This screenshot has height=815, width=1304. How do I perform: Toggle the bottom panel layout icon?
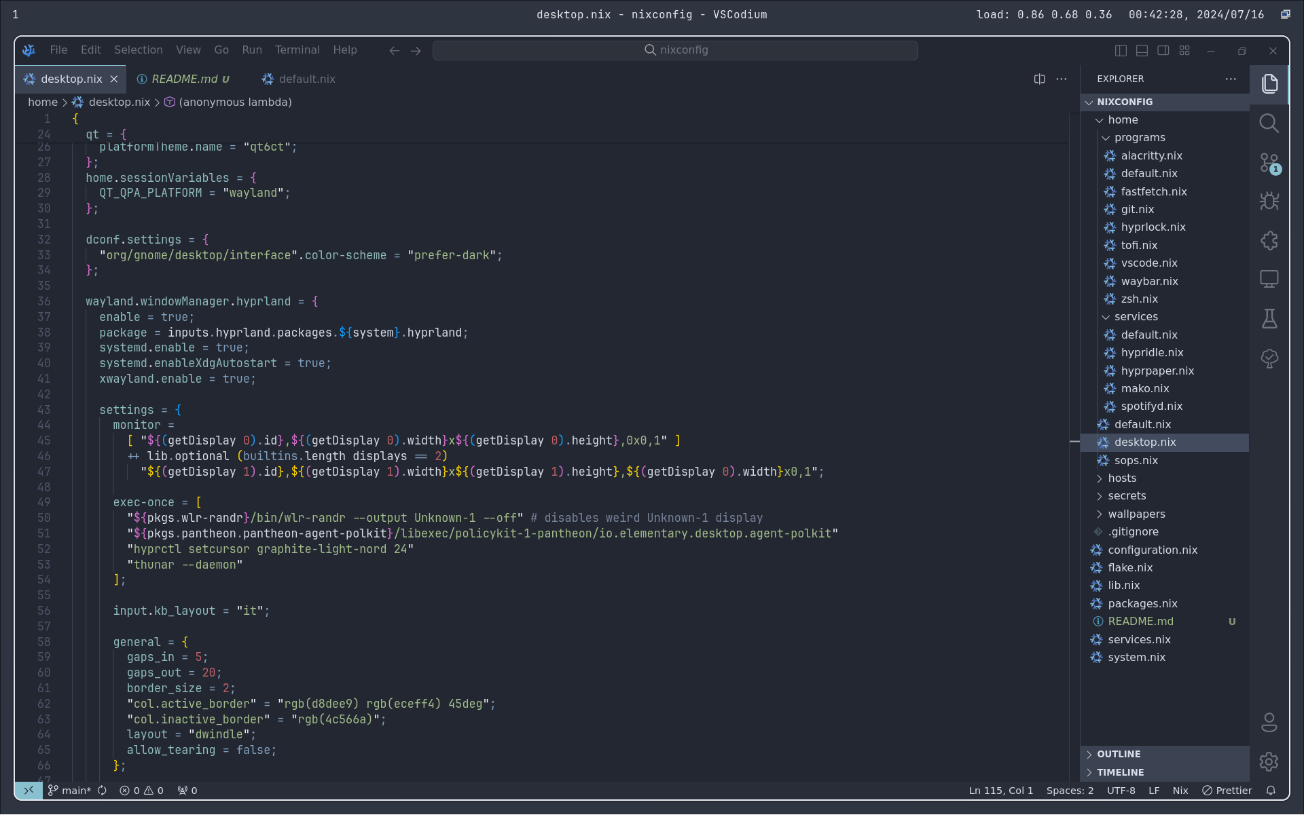(1142, 50)
